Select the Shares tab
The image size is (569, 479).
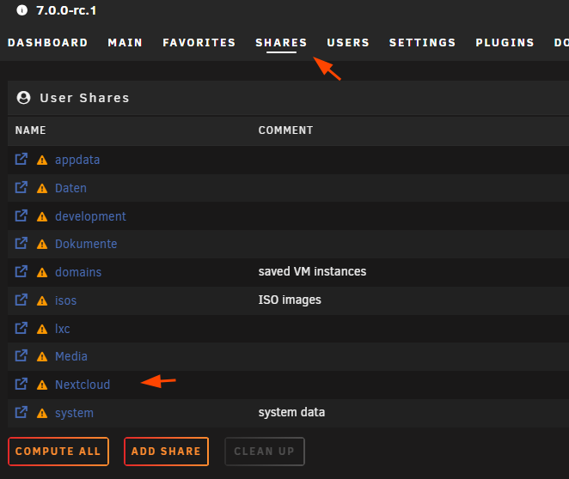pyautogui.click(x=281, y=43)
